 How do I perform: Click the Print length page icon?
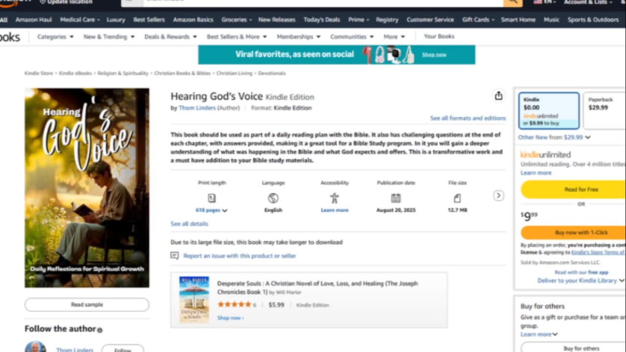(211, 198)
